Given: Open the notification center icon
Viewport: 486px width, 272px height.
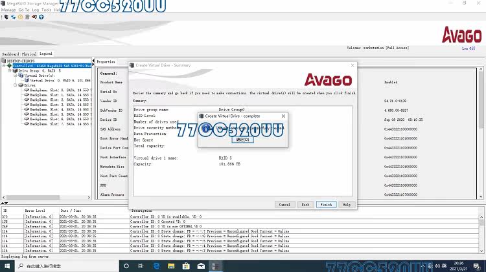Looking at the screenshot, I should tap(477, 266).
